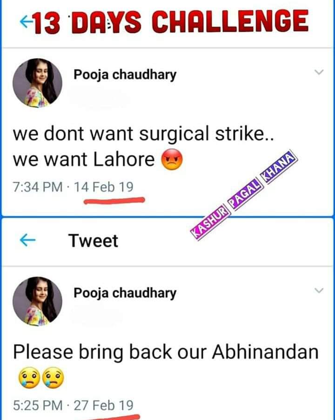335x420 pixels.
Task: Open the Pooja chaudhary name on the Abhinandan tweet
Action: pos(125,293)
